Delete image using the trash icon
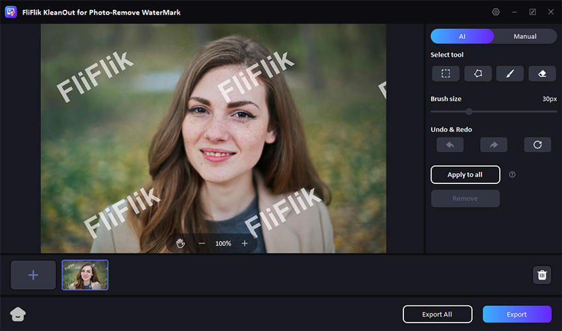The width and height of the screenshot is (562, 331). pyautogui.click(x=542, y=275)
